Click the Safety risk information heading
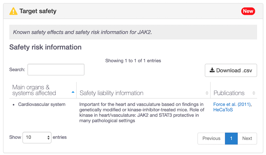 [x=45, y=47]
